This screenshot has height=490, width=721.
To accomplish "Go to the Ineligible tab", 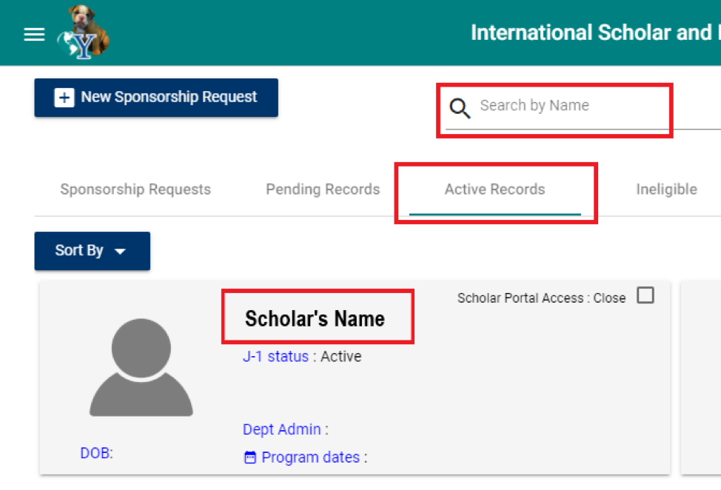I will (x=666, y=189).
